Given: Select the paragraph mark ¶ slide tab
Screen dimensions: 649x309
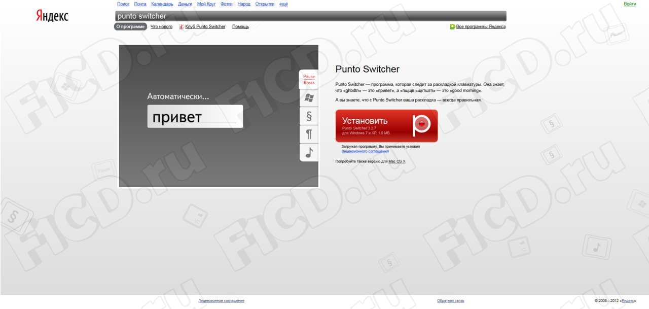Looking at the screenshot, I should click(309, 134).
